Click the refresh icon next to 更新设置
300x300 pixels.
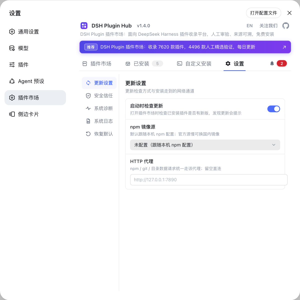pos(88,83)
